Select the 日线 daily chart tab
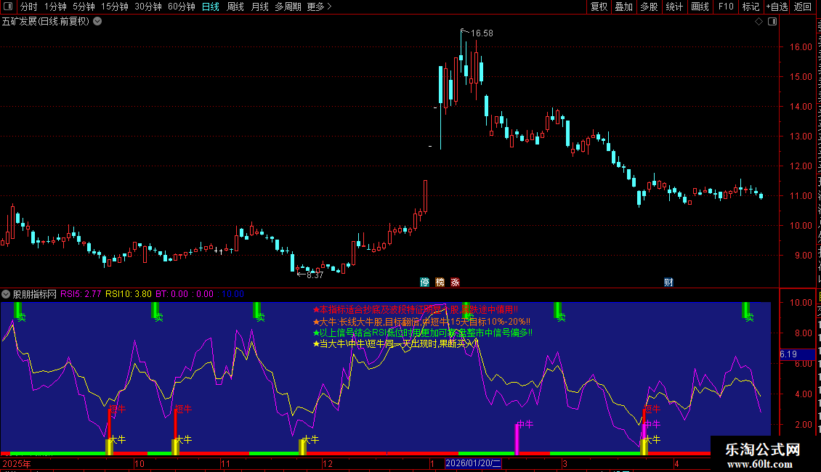 click(x=211, y=7)
